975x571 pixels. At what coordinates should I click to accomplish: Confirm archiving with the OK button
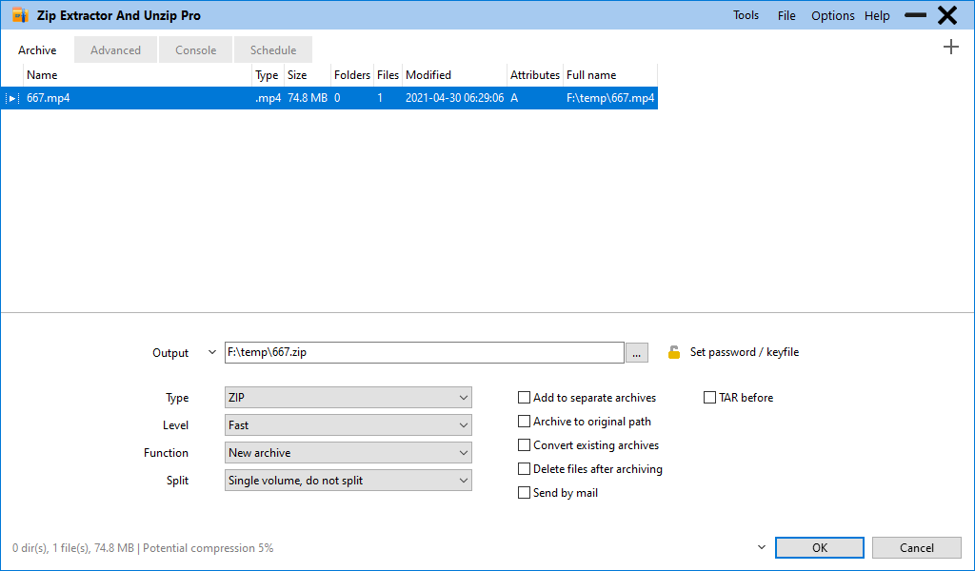(820, 547)
